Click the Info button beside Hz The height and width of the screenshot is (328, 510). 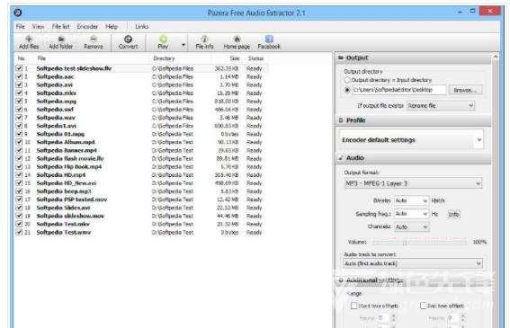453,214
